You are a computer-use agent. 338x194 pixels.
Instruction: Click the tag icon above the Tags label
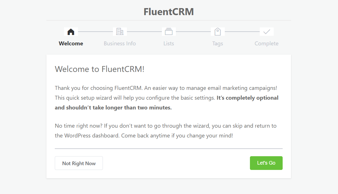pos(218,31)
